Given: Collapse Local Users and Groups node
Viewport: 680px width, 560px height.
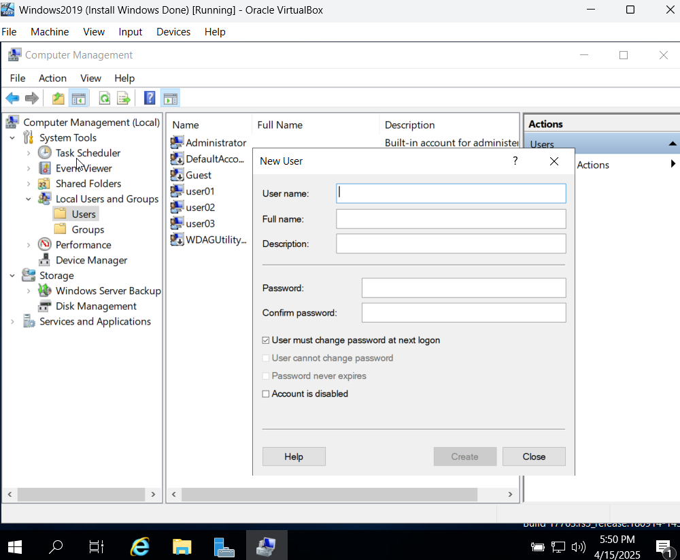Looking at the screenshot, I should (29, 199).
